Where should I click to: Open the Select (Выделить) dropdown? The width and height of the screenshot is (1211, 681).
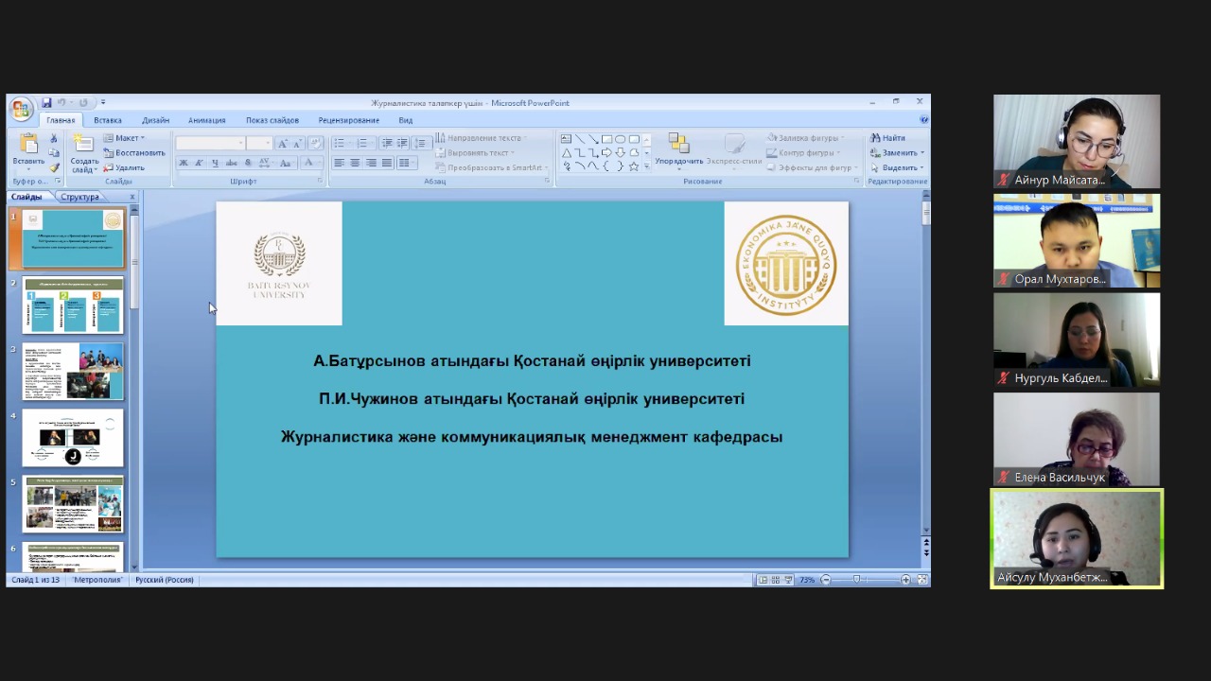point(897,167)
